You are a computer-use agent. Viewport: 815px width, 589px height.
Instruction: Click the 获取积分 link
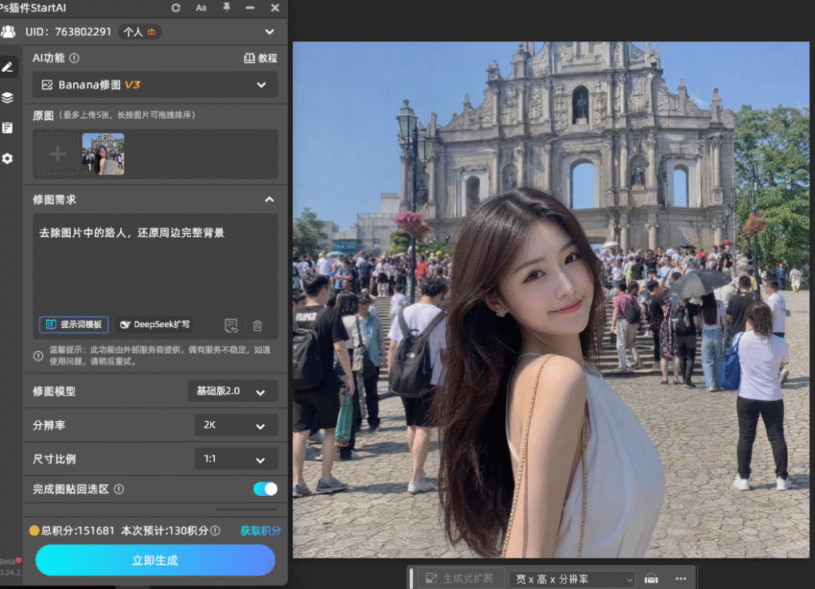[260, 531]
